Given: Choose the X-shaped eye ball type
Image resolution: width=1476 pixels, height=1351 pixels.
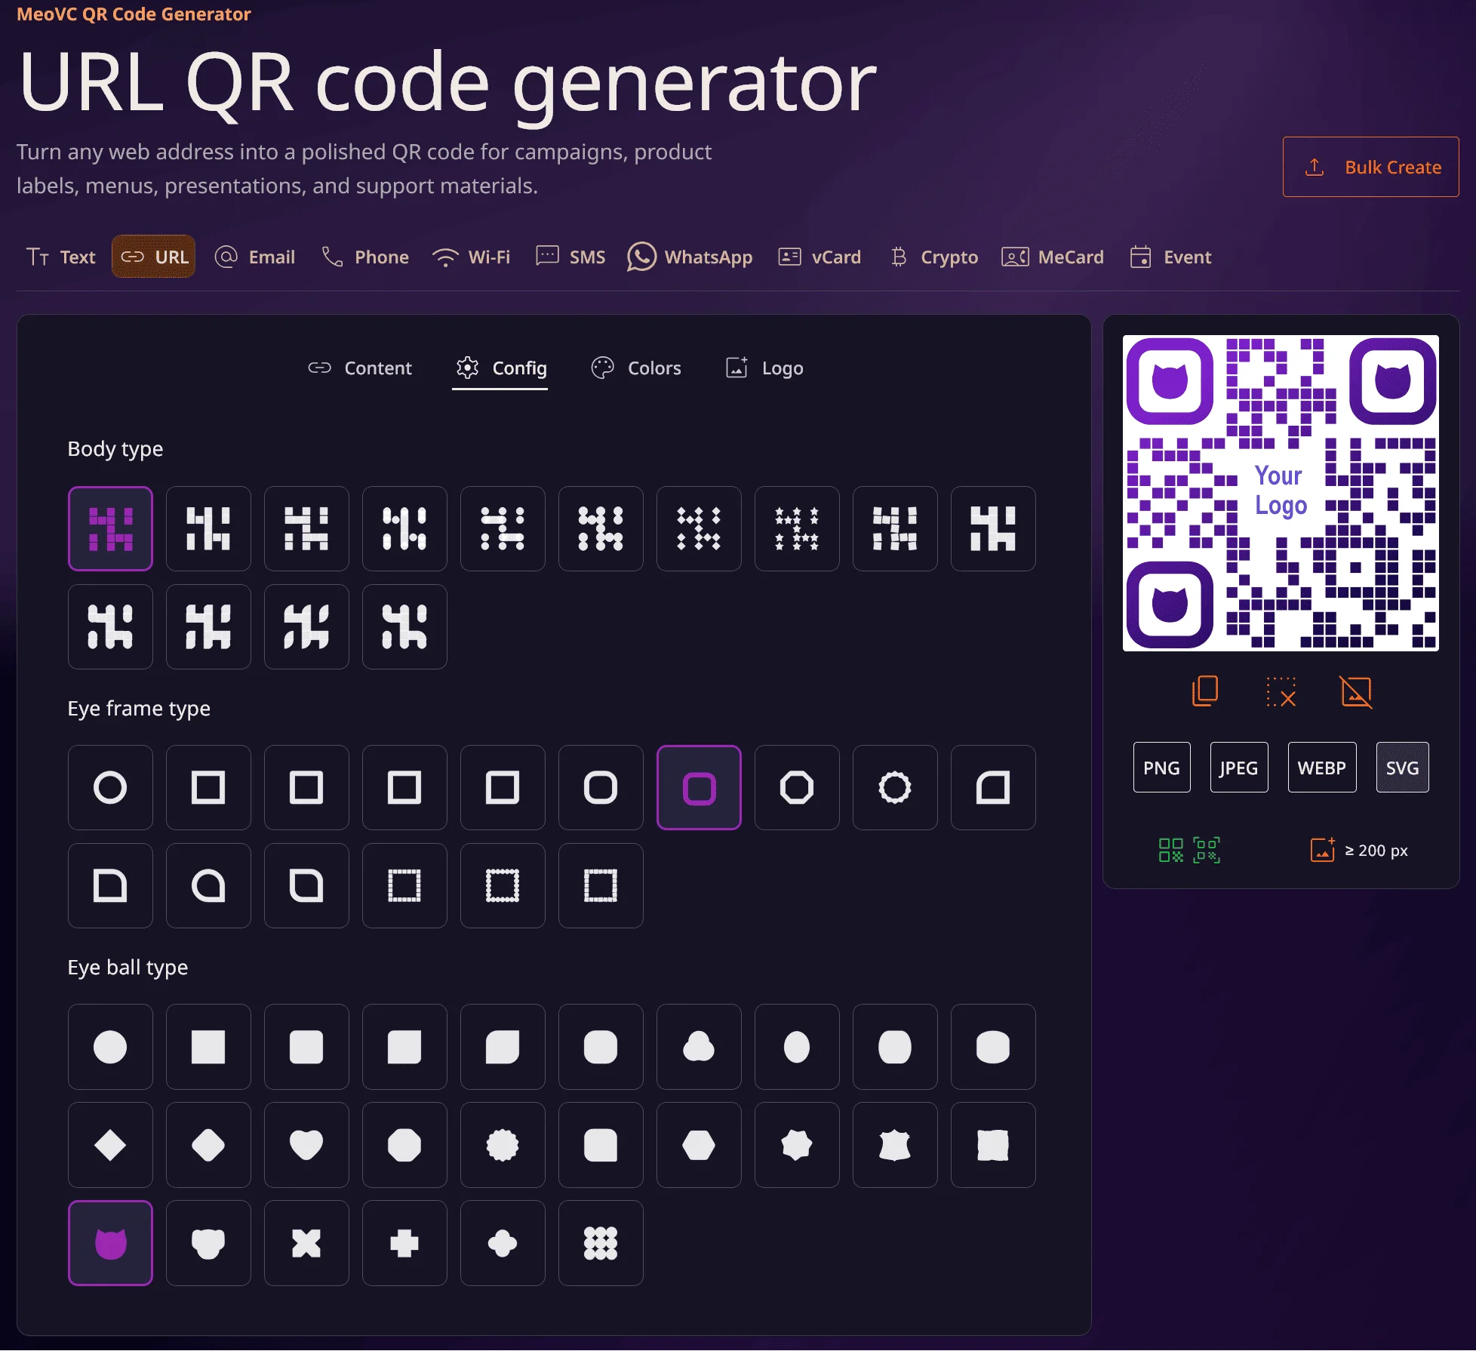Looking at the screenshot, I should (306, 1243).
